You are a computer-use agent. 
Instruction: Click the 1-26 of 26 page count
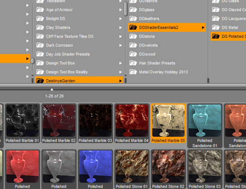[54, 96]
